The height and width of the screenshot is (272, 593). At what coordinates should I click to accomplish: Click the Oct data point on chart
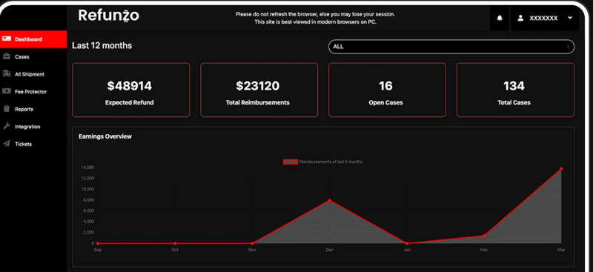tap(175, 243)
